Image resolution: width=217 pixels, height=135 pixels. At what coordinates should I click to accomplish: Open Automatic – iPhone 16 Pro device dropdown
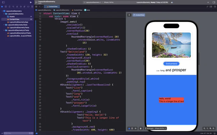pos(155,128)
